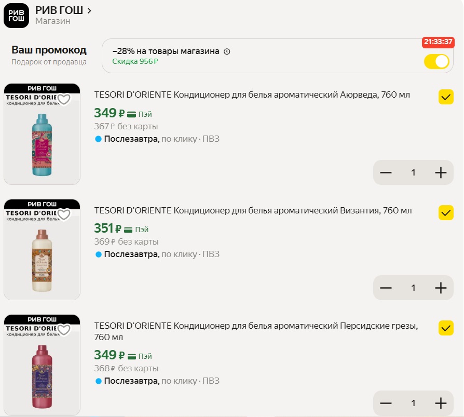Uncheck the Византия conditioner checkbox
This screenshot has height=417, width=464.
tap(446, 212)
